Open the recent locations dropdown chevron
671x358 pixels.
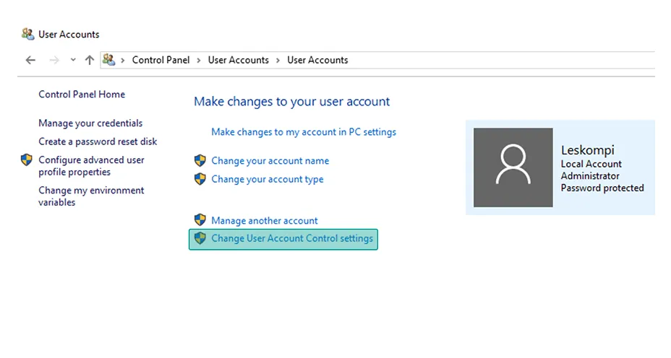[x=73, y=60]
